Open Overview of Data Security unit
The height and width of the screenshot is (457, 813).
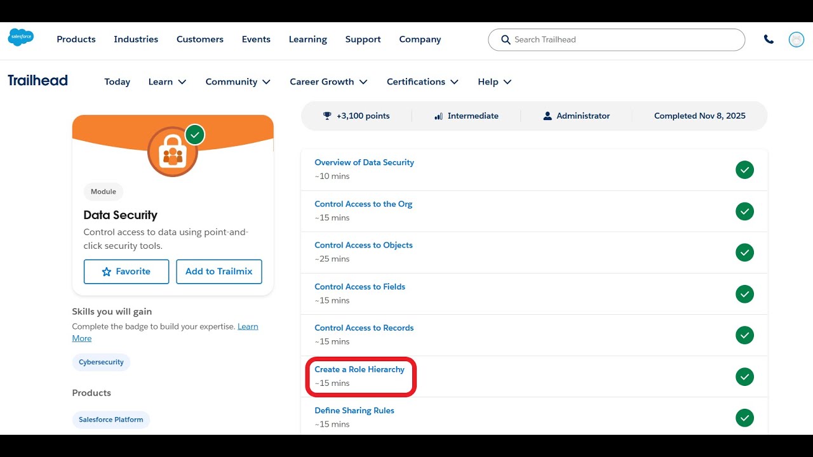tap(364, 162)
